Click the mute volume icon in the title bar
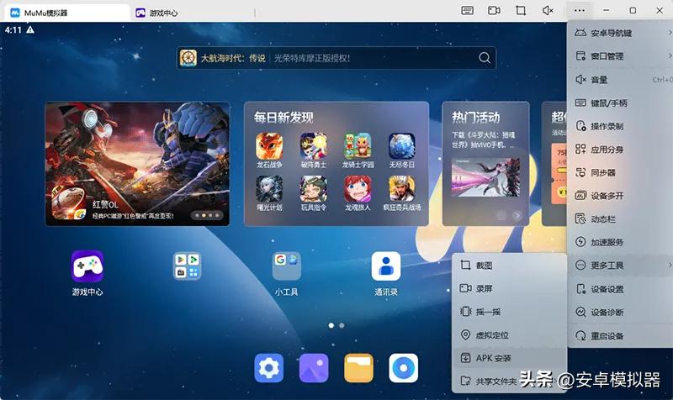Viewport: 673px width, 400px height. click(548, 11)
